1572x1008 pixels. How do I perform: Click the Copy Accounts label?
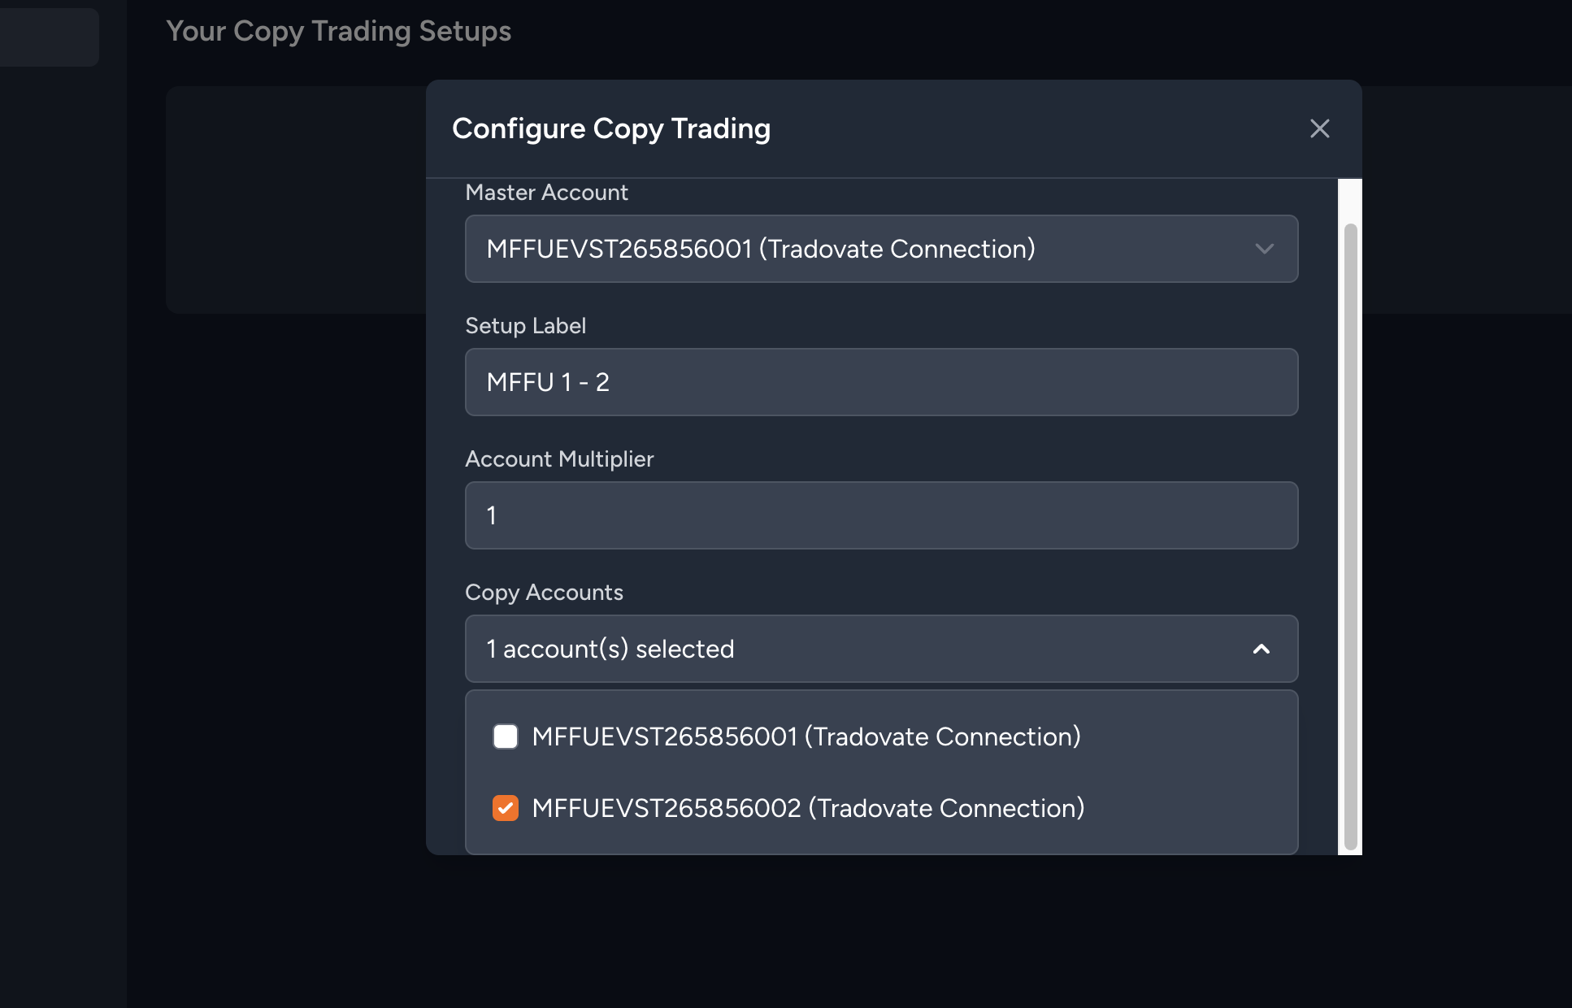point(544,593)
